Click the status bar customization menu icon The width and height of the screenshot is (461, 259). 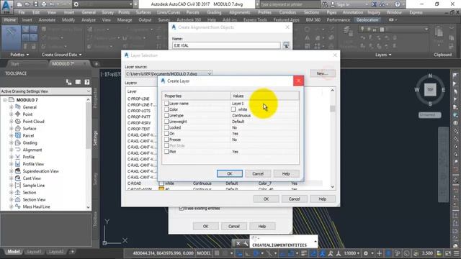[x=456, y=253]
